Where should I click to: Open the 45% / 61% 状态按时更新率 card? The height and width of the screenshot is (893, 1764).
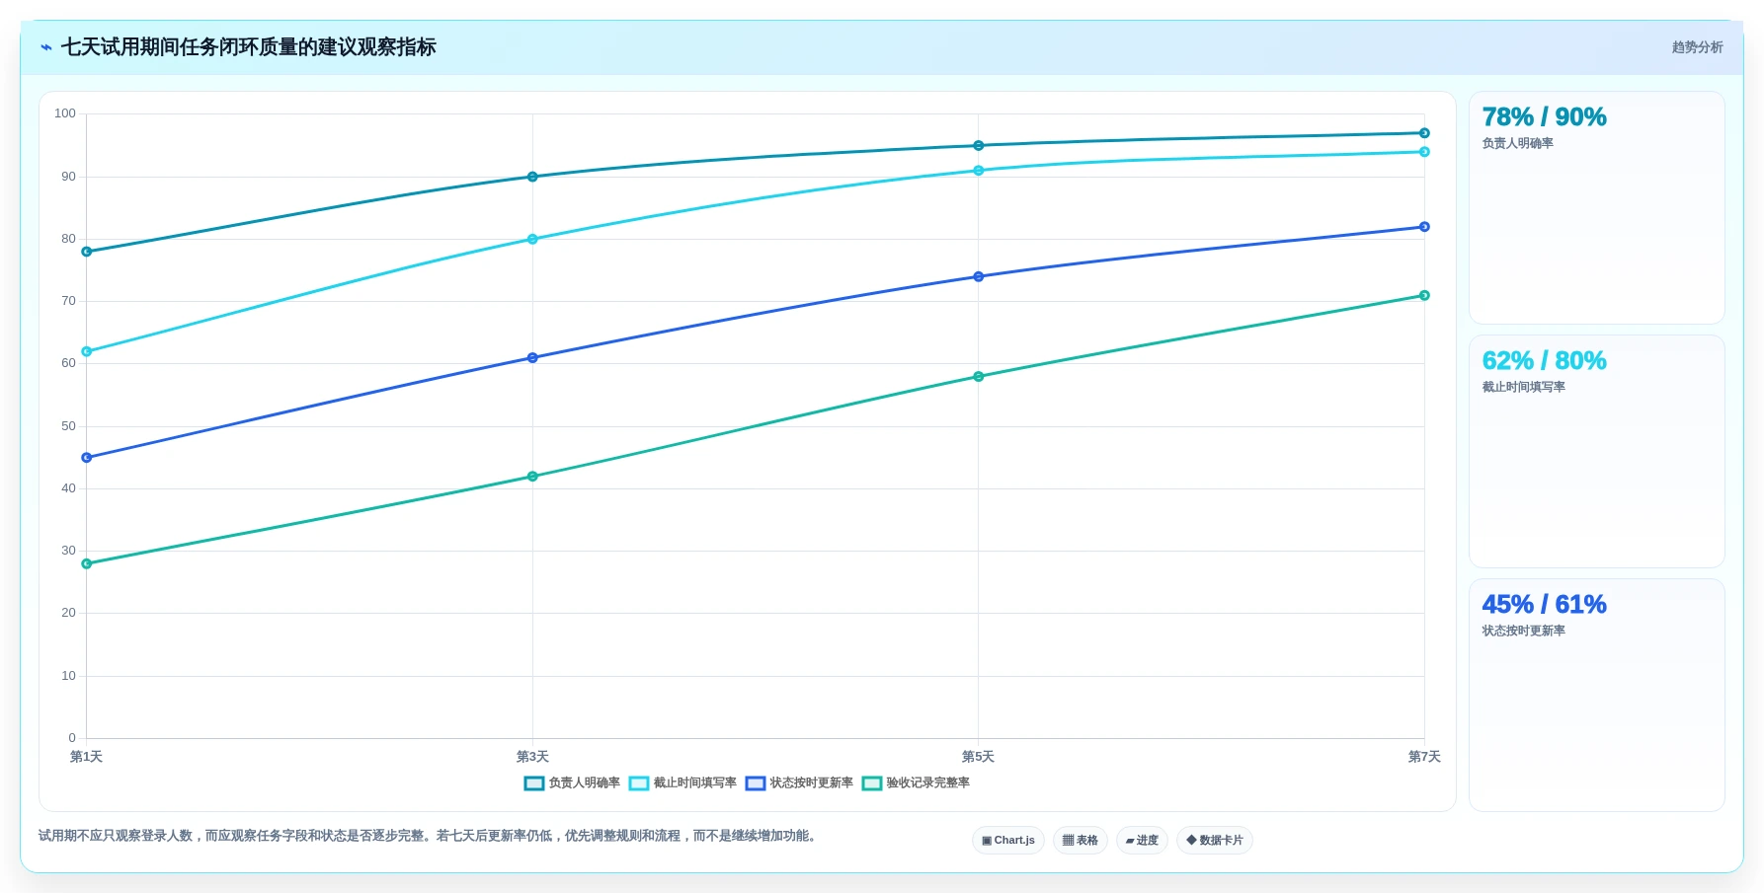point(1596,696)
